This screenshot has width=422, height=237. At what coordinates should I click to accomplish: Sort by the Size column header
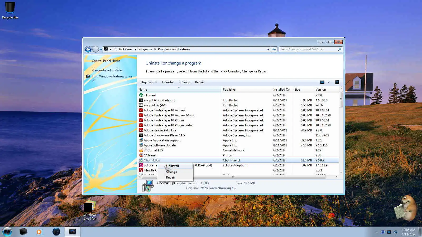pos(303,90)
